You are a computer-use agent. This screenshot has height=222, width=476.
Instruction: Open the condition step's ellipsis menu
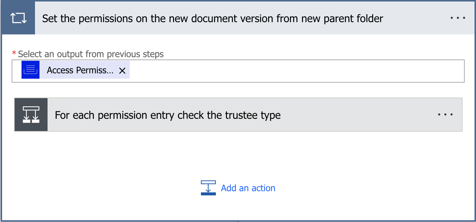coord(445,115)
